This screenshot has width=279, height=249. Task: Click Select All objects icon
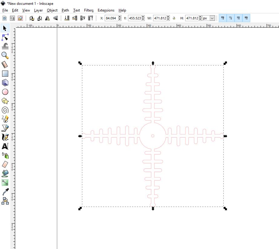tap(5, 18)
